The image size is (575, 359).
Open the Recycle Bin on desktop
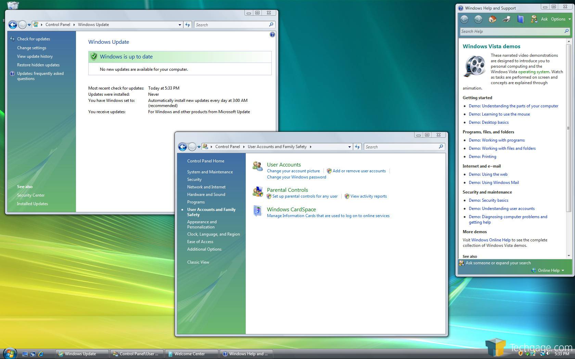click(13, 5)
